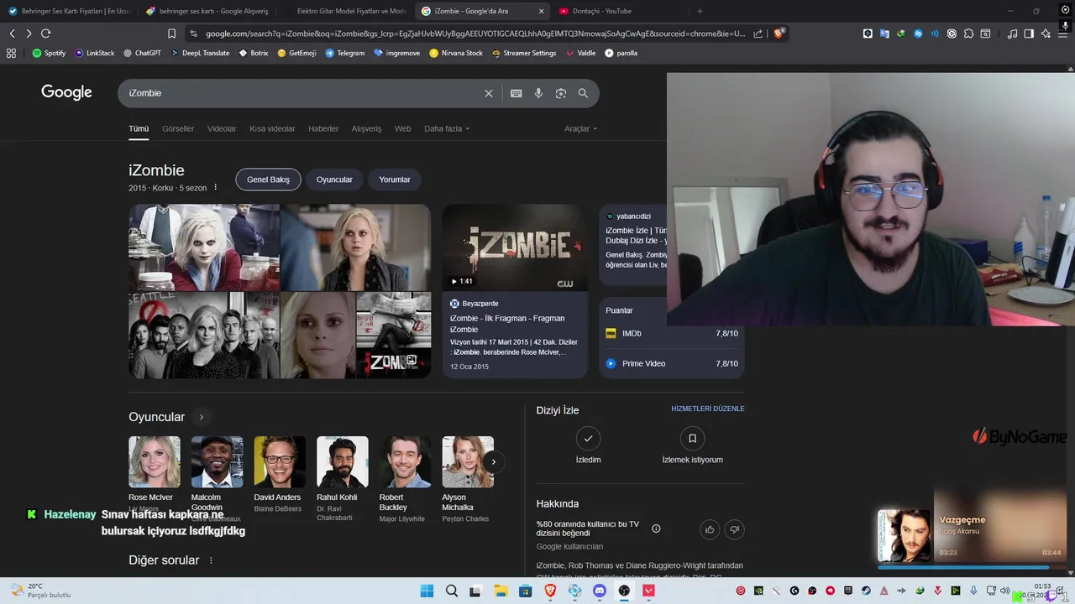
Task: Go back using the browser back arrow
Action: coord(12,34)
